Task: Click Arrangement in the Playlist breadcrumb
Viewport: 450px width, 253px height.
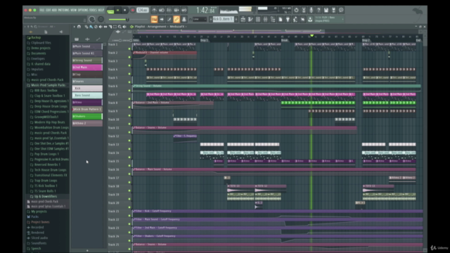Action: 157,27
